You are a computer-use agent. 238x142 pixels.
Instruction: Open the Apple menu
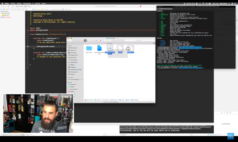click(2, 3)
